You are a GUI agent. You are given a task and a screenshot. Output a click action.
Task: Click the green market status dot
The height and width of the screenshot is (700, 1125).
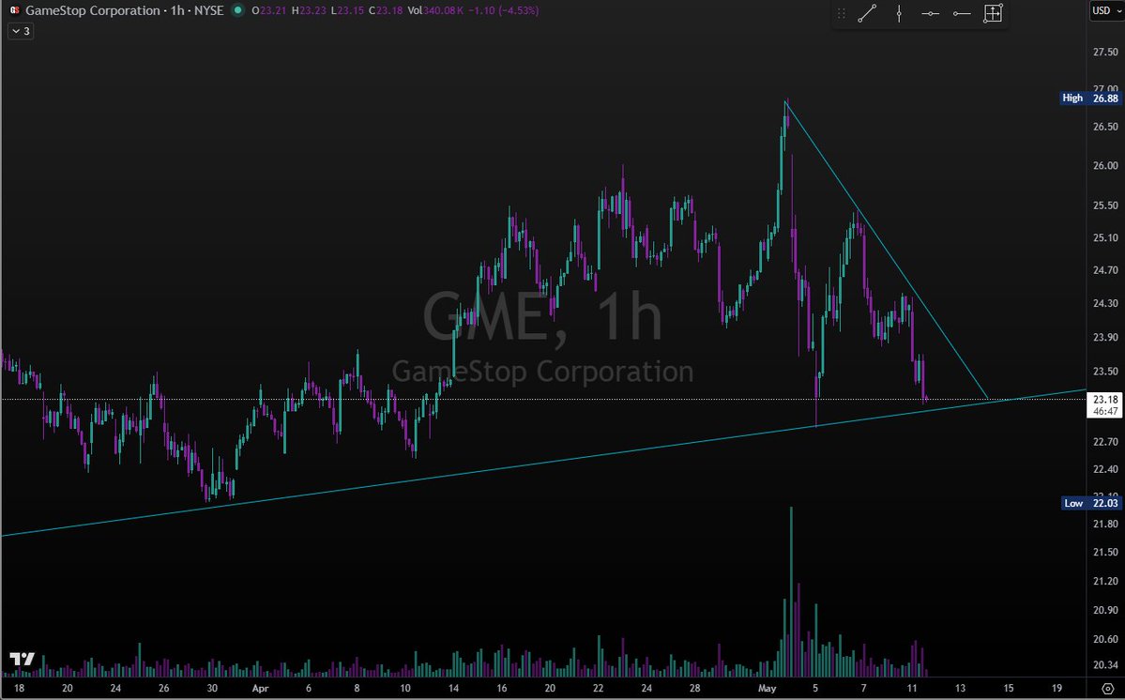[238, 10]
